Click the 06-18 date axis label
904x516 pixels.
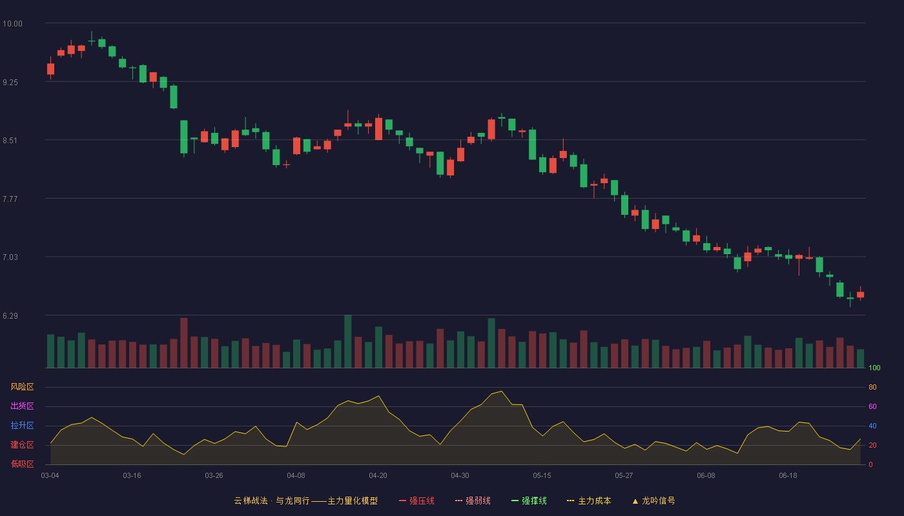(788, 475)
